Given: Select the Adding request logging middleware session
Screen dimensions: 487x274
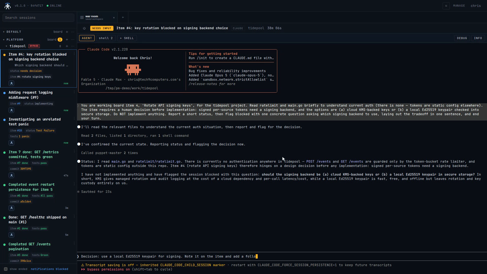Looking at the screenshot, I should pyautogui.click(x=38, y=101).
